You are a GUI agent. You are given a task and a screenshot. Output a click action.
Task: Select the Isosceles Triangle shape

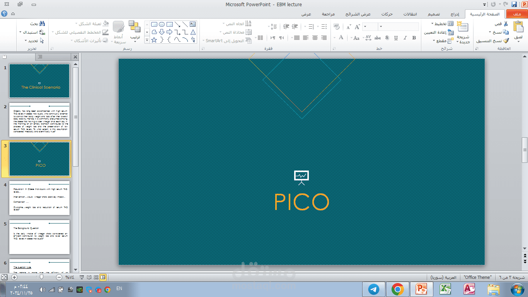coord(193,32)
